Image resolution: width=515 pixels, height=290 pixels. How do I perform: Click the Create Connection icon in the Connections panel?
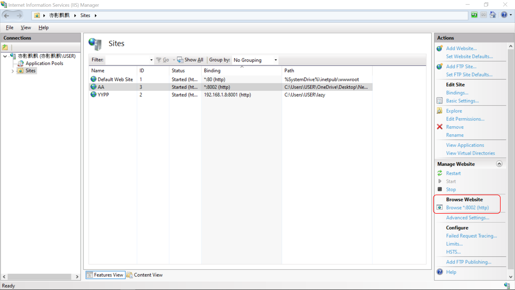[x=5, y=47]
